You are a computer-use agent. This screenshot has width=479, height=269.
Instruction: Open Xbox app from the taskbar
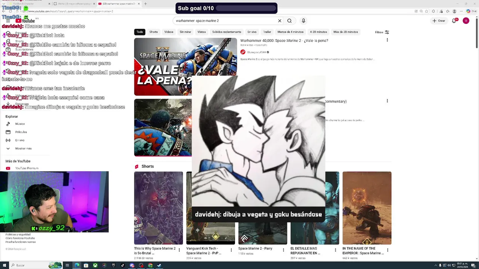pyautogui.click(x=95, y=265)
